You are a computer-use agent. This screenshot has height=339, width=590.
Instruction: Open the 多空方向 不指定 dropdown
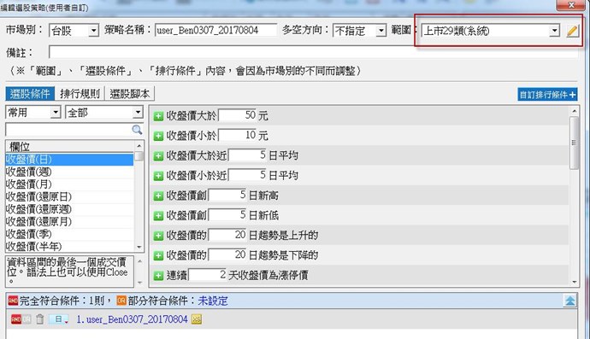click(381, 31)
